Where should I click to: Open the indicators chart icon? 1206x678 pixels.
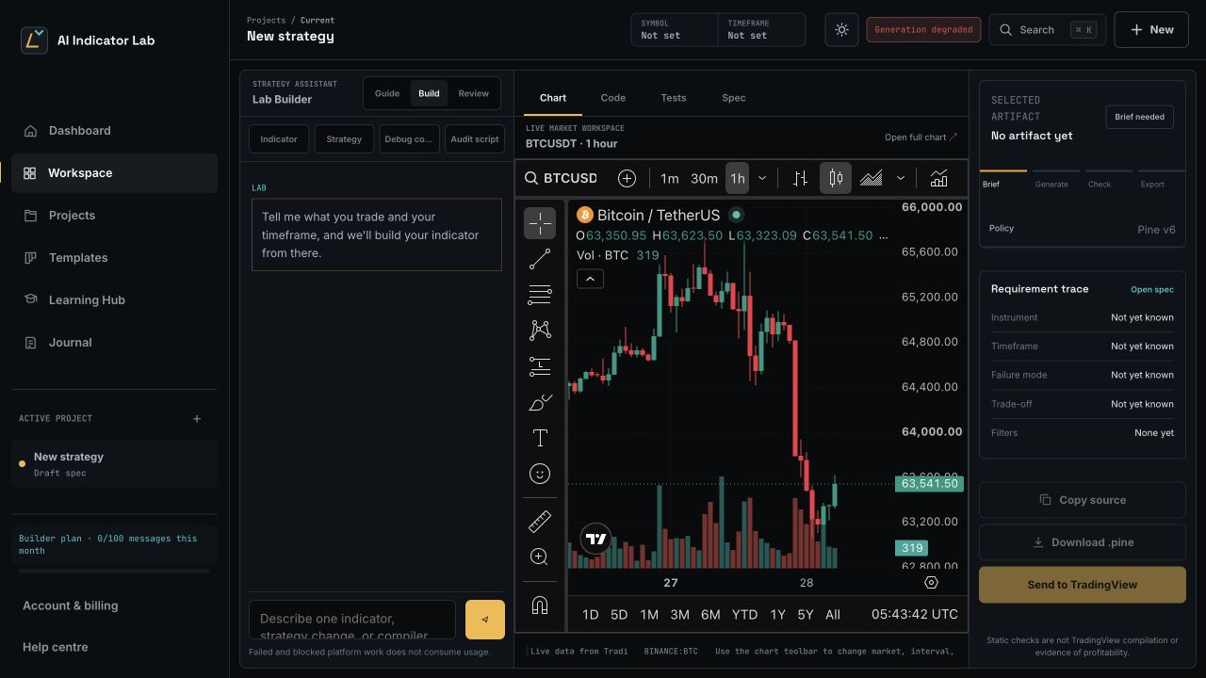pos(938,178)
